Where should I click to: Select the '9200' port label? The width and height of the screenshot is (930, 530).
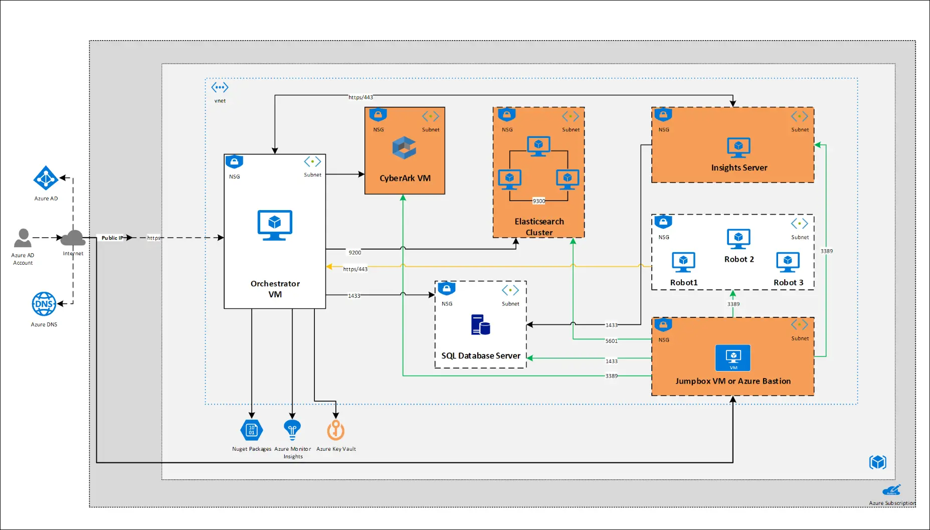tap(355, 252)
